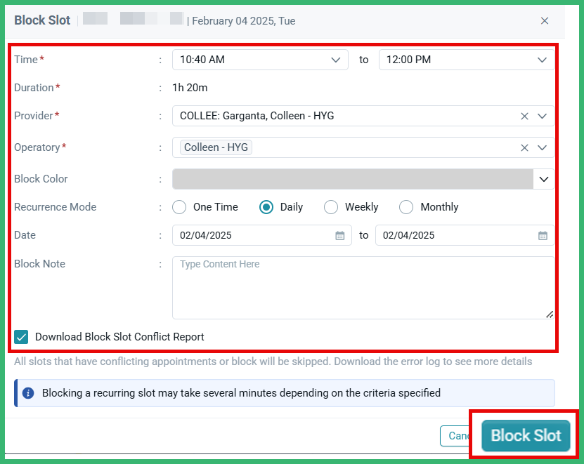Expand the 12:00 PM end time dropdown

(542, 60)
